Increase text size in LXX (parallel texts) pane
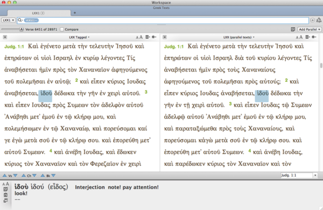Viewport: 323px width, 210px height. 301,37
